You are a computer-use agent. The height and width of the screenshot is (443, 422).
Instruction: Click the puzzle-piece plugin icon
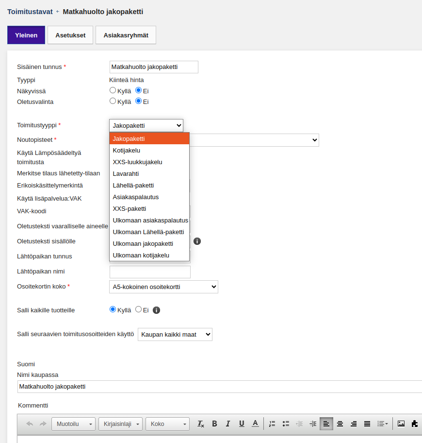[x=415, y=424]
